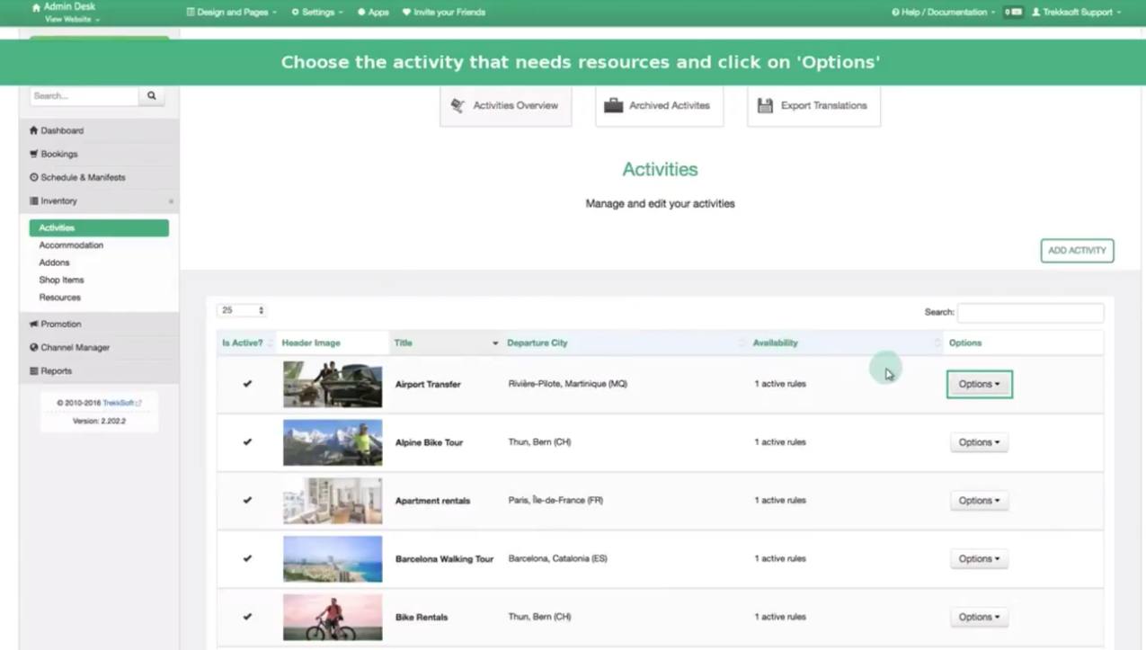Click the ADD ACTIVITY button
Viewport: 1146px width, 650px height.
coord(1077,251)
